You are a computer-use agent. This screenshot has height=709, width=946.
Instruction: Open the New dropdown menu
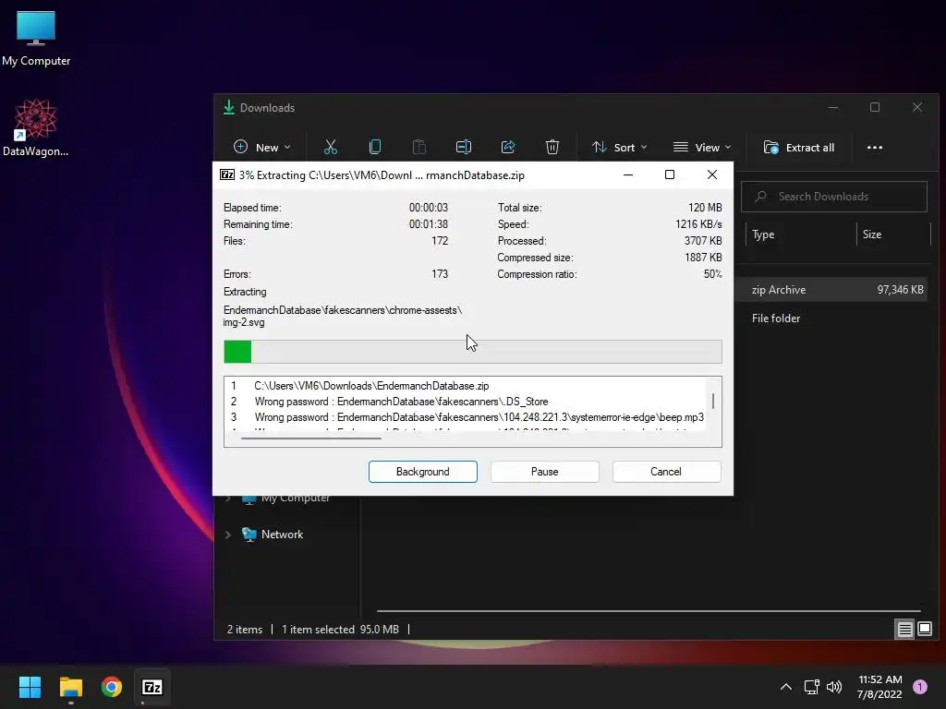click(261, 147)
